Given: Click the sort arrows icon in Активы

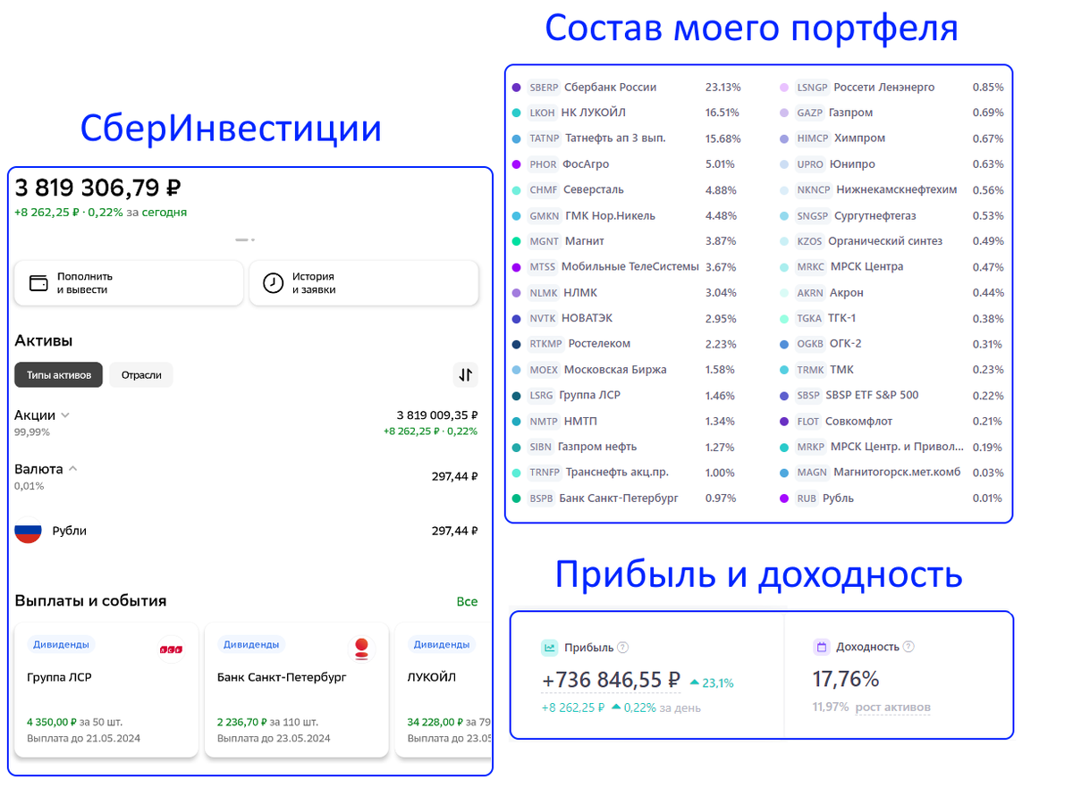Looking at the screenshot, I should tap(466, 375).
